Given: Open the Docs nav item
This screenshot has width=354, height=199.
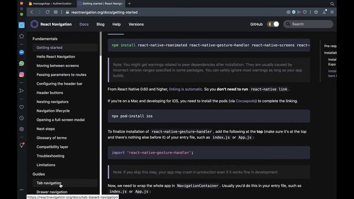Looking at the screenshot, I should click(84, 24).
